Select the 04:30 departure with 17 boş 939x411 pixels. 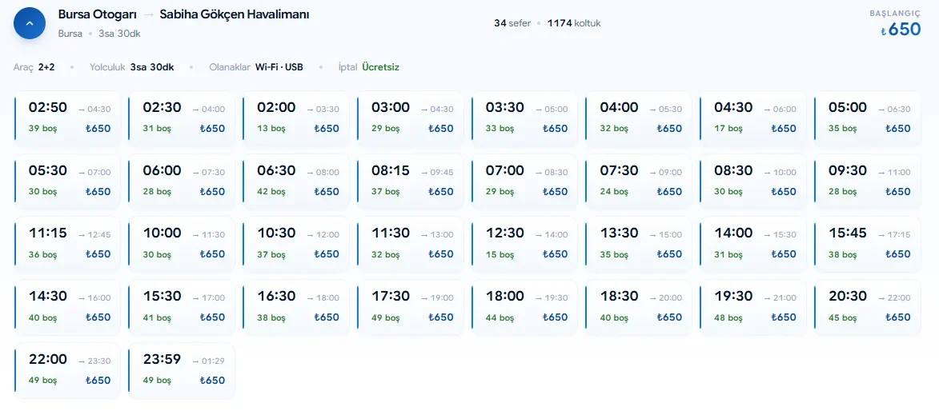753,118
